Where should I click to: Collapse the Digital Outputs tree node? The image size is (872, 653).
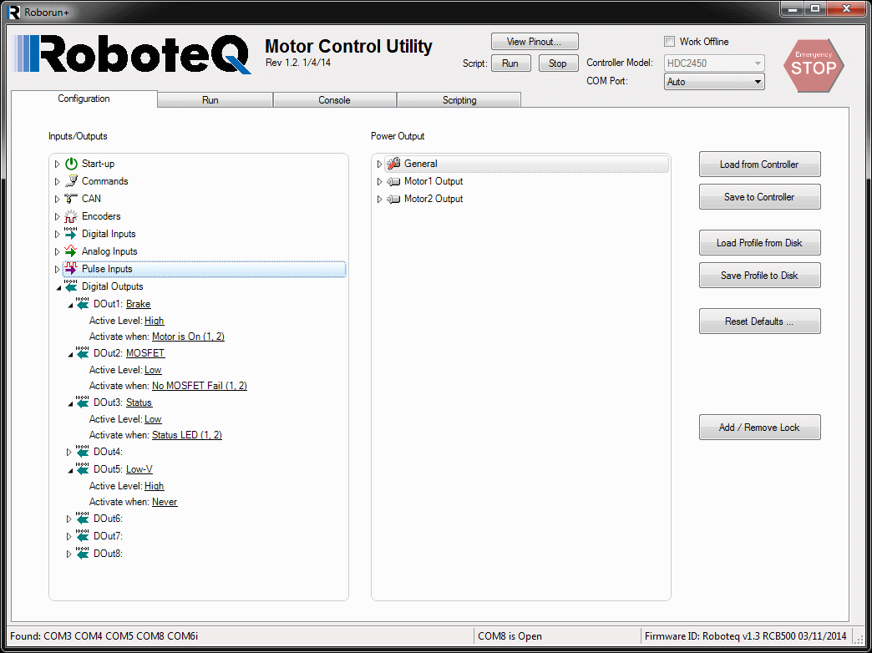58,287
